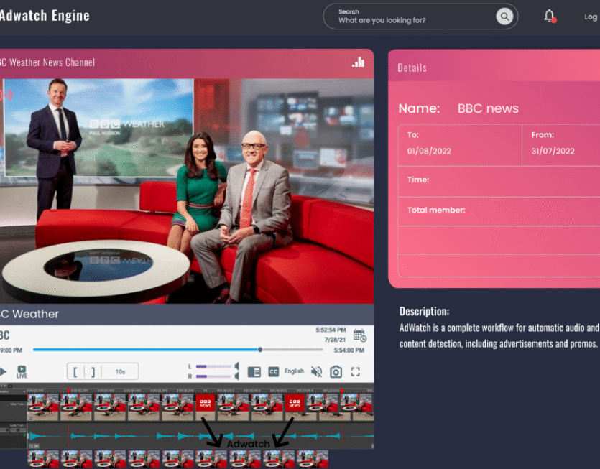
Task: Play the BBC Weather recording
Action: (3, 371)
